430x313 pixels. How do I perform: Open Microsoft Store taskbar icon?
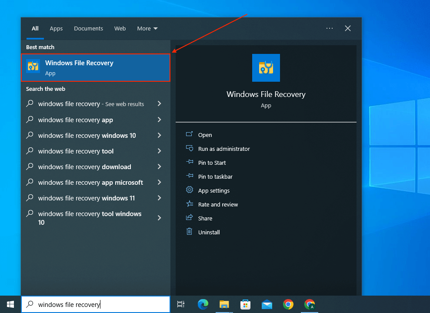coord(246,304)
